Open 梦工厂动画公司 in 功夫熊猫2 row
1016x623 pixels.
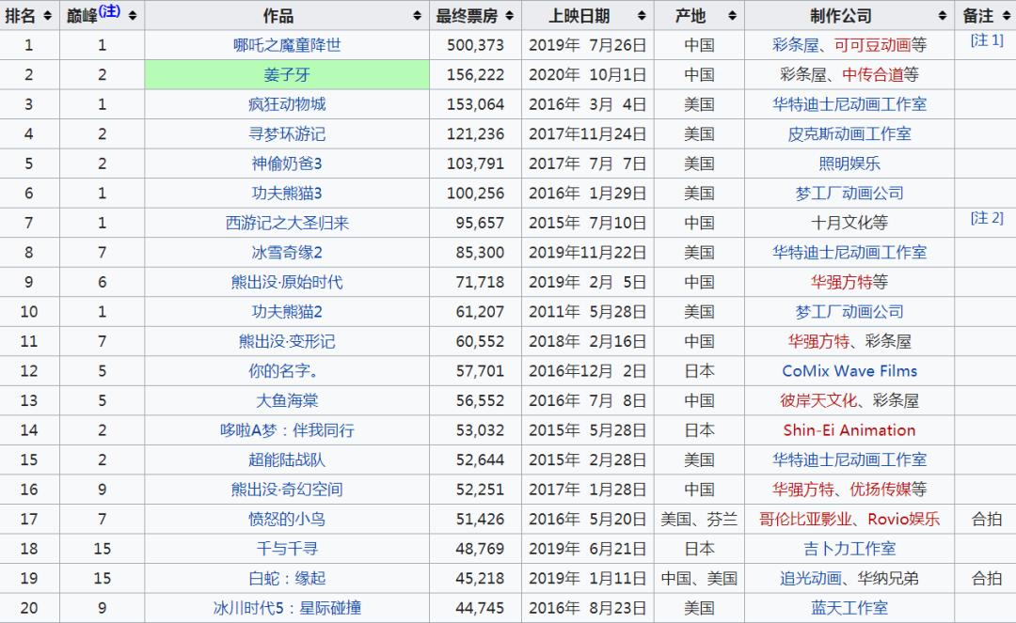coord(849,312)
